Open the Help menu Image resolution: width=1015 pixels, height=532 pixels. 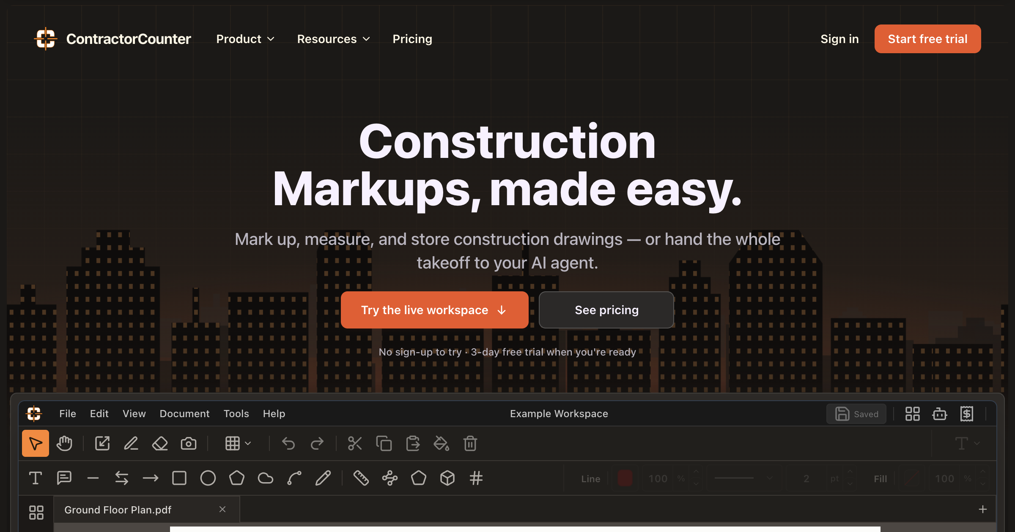pyautogui.click(x=274, y=414)
